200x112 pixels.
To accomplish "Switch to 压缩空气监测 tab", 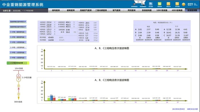I will click(x=86, y=10).
